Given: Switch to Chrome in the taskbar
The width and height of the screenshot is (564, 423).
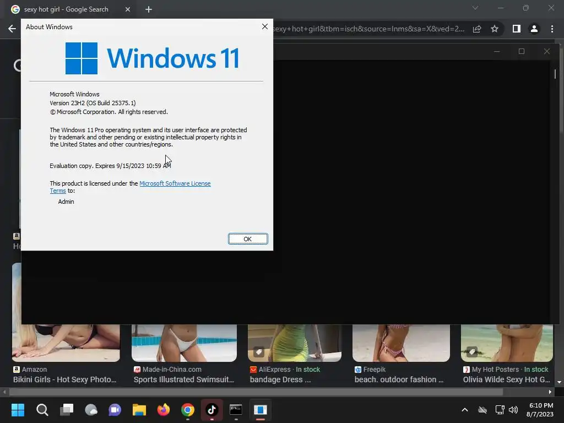Looking at the screenshot, I should pos(188,410).
